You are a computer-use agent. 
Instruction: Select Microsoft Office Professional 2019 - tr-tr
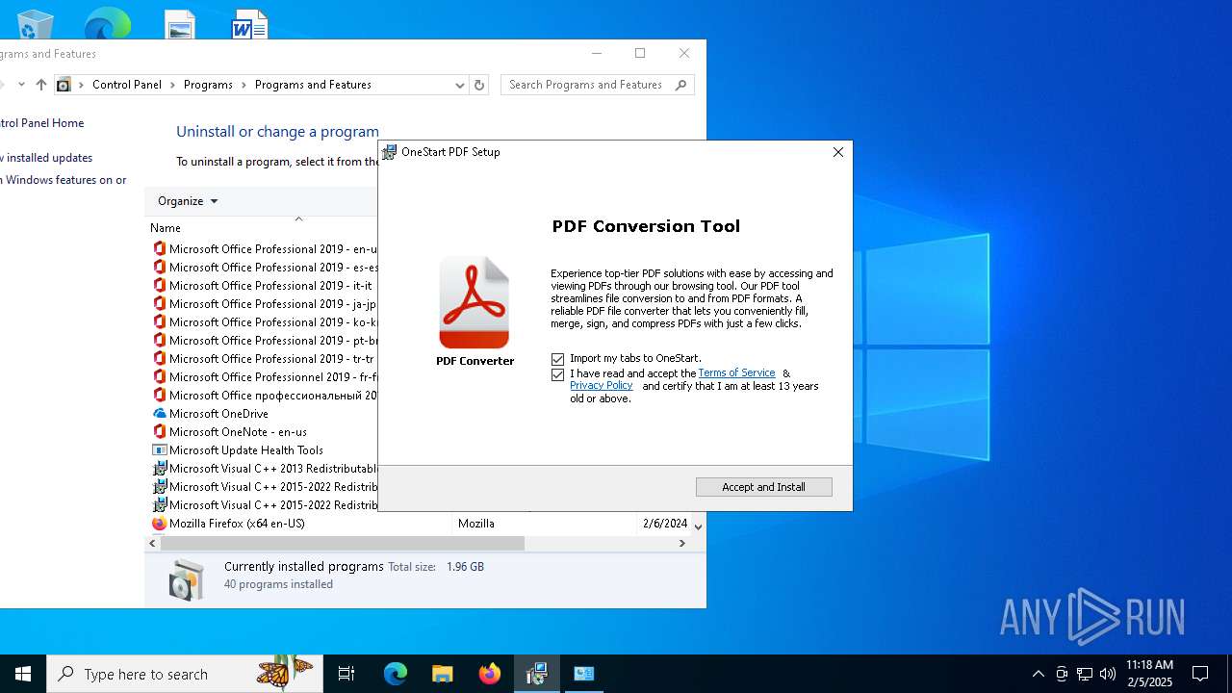pyautogui.click(x=263, y=359)
